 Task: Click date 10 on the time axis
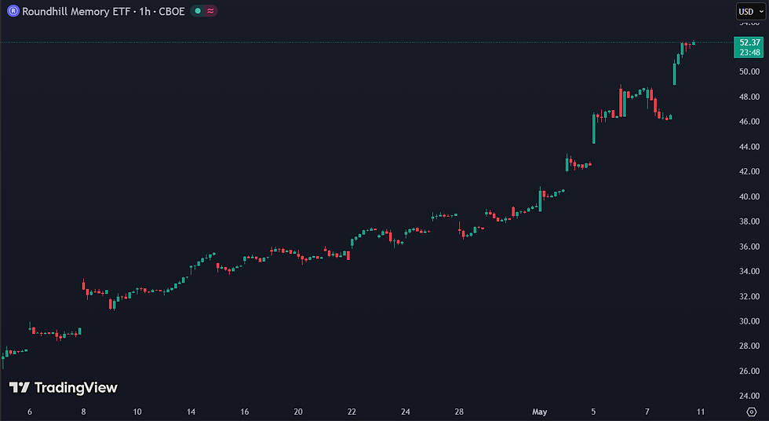(137, 412)
